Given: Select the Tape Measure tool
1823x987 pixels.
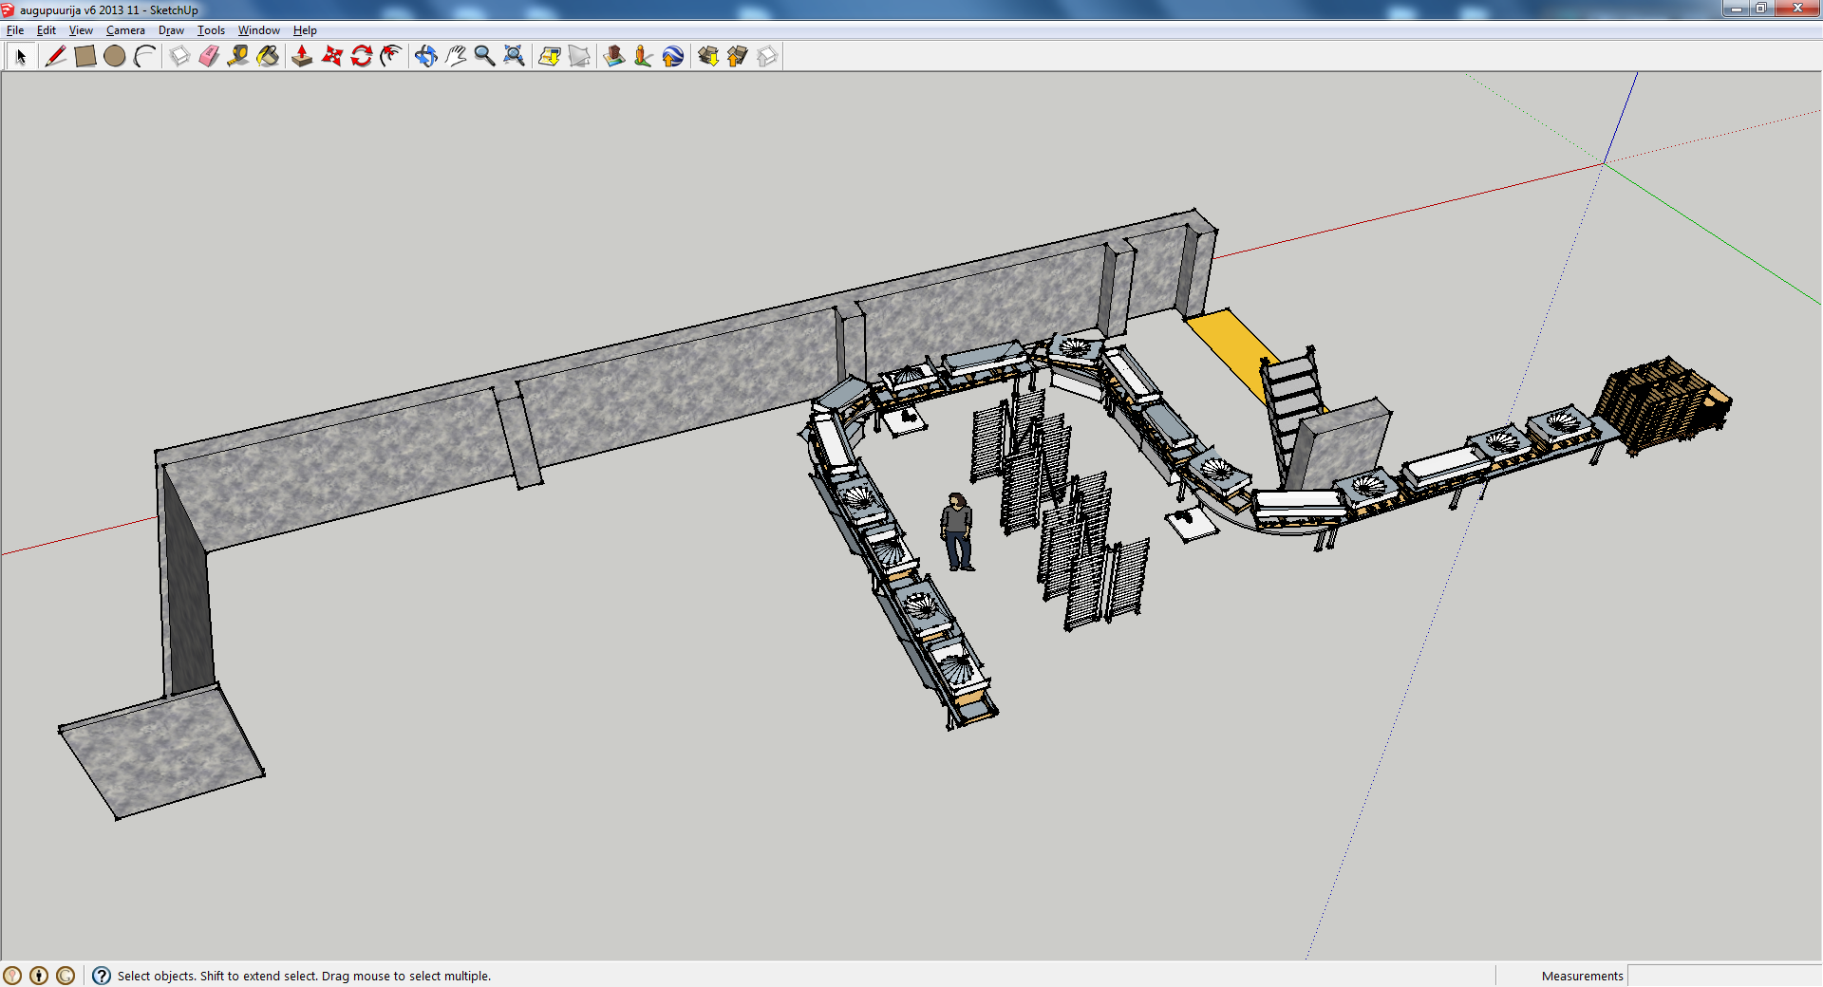Looking at the screenshot, I should 238,57.
